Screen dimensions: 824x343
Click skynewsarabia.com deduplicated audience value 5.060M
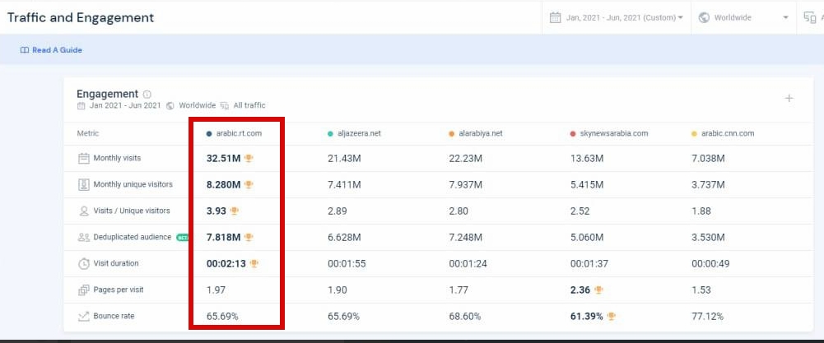(587, 238)
